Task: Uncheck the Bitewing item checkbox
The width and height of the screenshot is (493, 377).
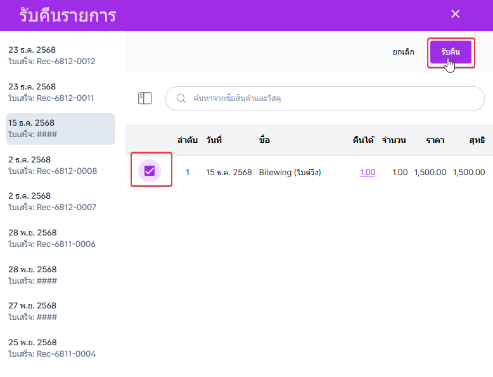Action: 150,171
